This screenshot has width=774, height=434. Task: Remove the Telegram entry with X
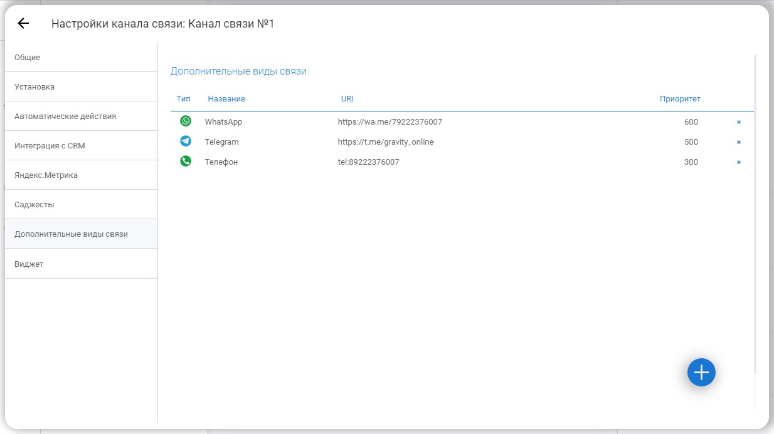coord(738,142)
